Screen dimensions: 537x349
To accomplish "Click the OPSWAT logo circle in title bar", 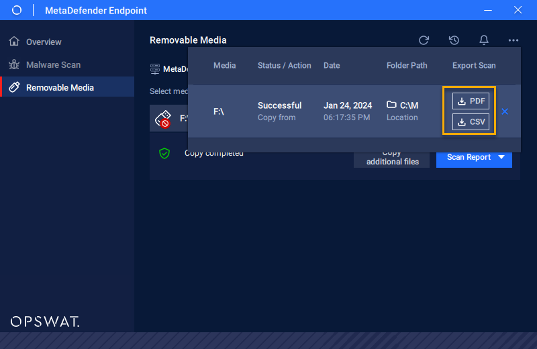I will (16, 10).
